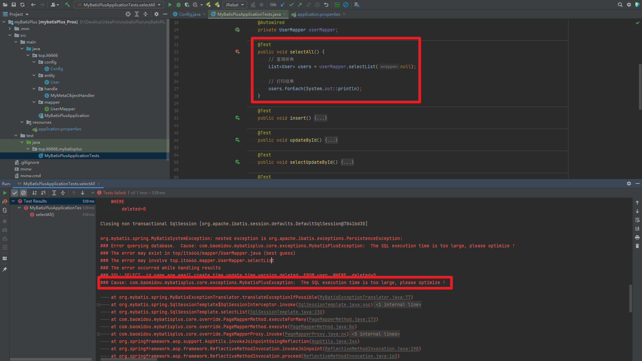This screenshot has width=642, height=361.
Task: Click the Git rollback undo arrow icon
Action: pyautogui.click(x=326, y=5)
